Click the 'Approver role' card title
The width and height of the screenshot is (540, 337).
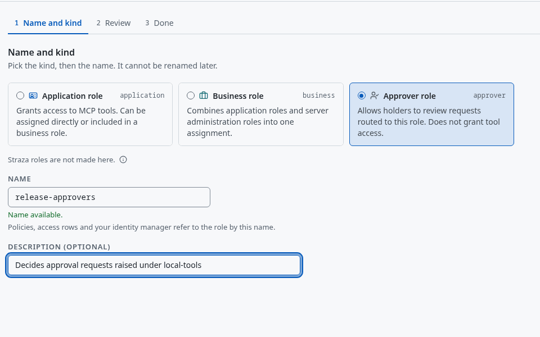pyautogui.click(x=409, y=96)
